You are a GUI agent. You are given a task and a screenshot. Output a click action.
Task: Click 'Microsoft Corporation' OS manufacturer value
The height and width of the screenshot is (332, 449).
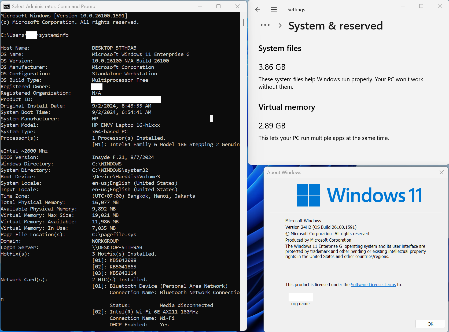point(123,67)
